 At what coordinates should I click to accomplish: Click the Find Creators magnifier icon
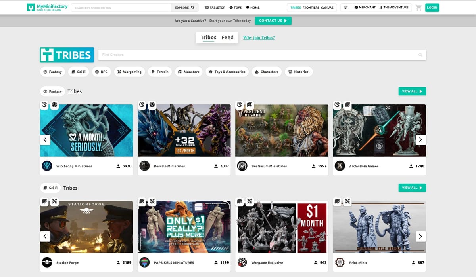pos(420,55)
